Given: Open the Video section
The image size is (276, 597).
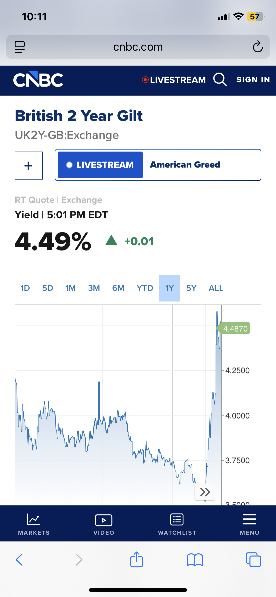Looking at the screenshot, I should point(104,524).
